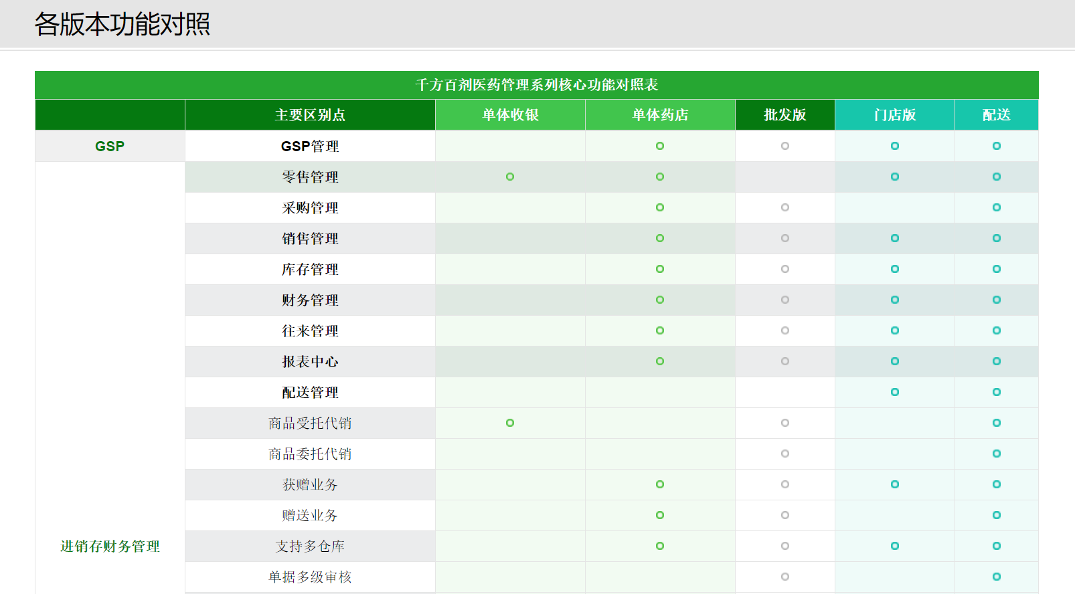Click the 批发版 circle in 赠送业务 row

click(x=785, y=515)
